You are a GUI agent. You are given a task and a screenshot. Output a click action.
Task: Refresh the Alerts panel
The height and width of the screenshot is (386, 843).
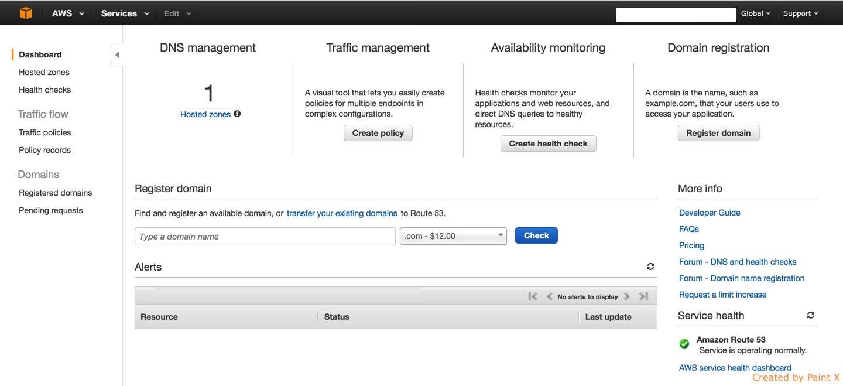[650, 267]
